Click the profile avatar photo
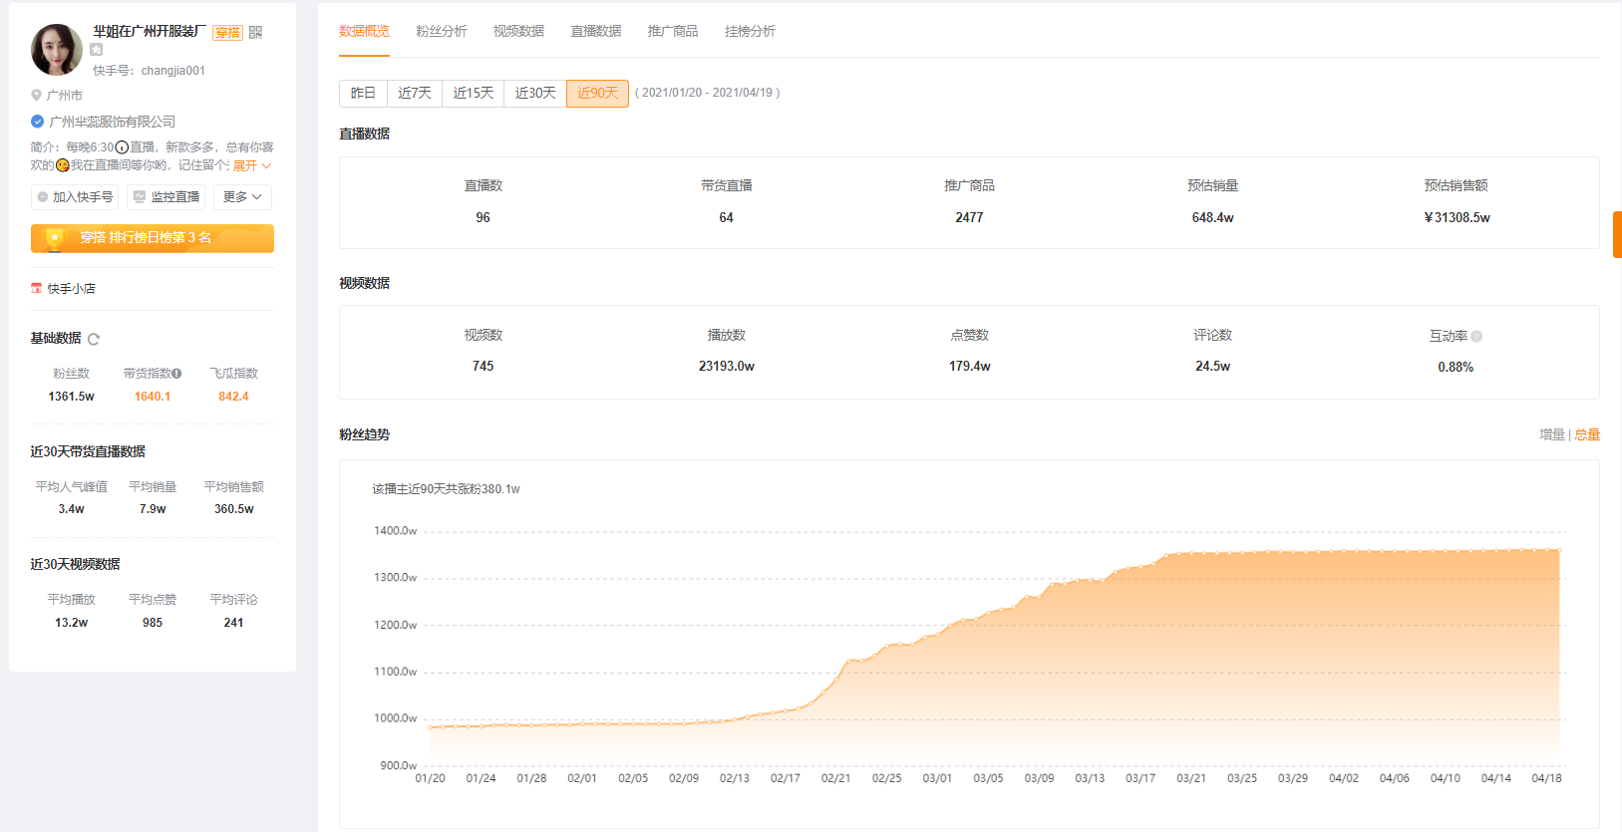 tap(57, 50)
